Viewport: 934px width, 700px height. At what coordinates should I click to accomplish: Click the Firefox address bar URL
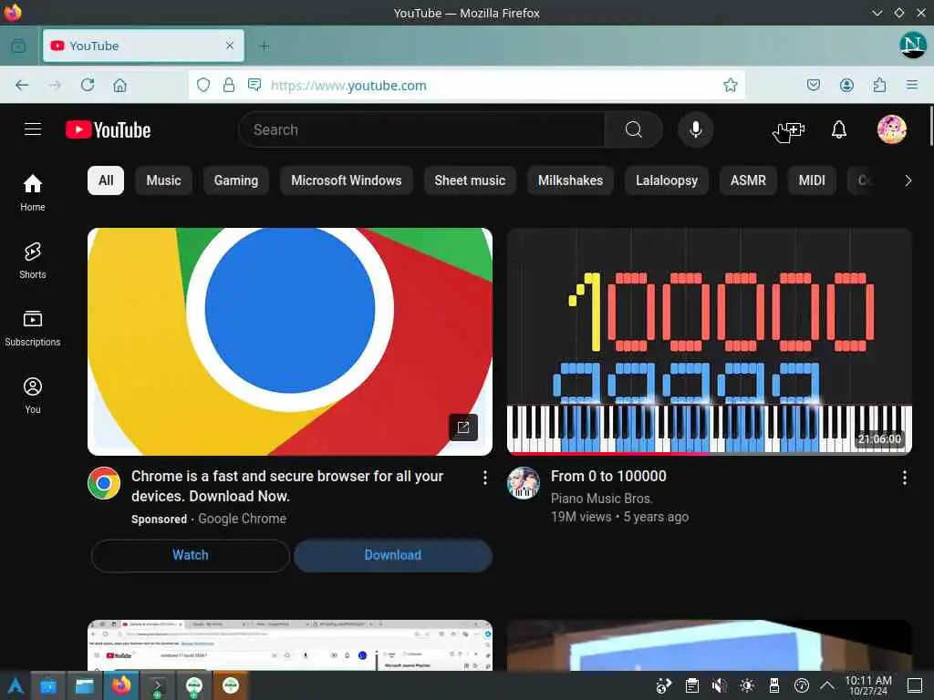348,85
